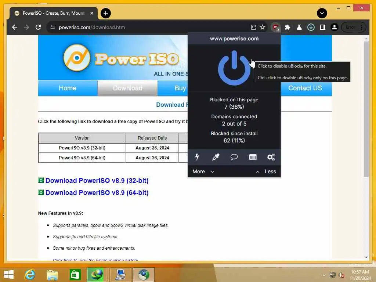Open uBlock report issue chat bubble

click(x=234, y=157)
